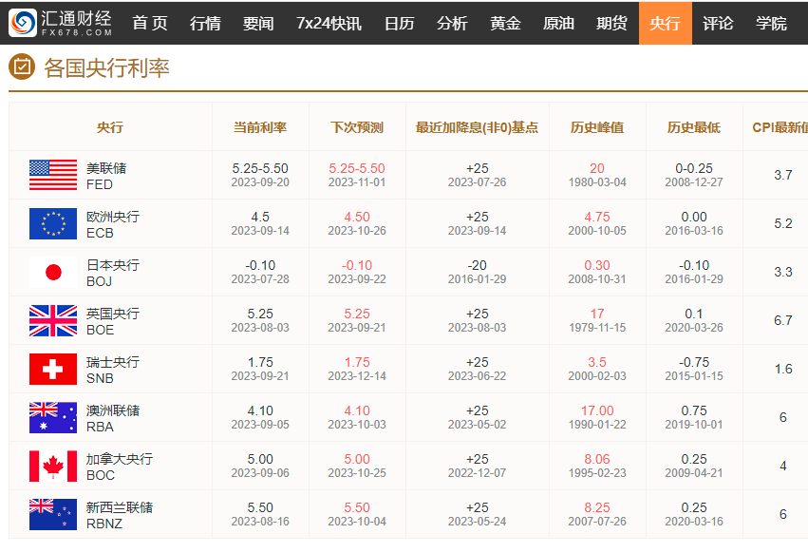This screenshot has width=808, height=553.
Task: Go to the 评论 section
Action: click(x=718, y=23)
